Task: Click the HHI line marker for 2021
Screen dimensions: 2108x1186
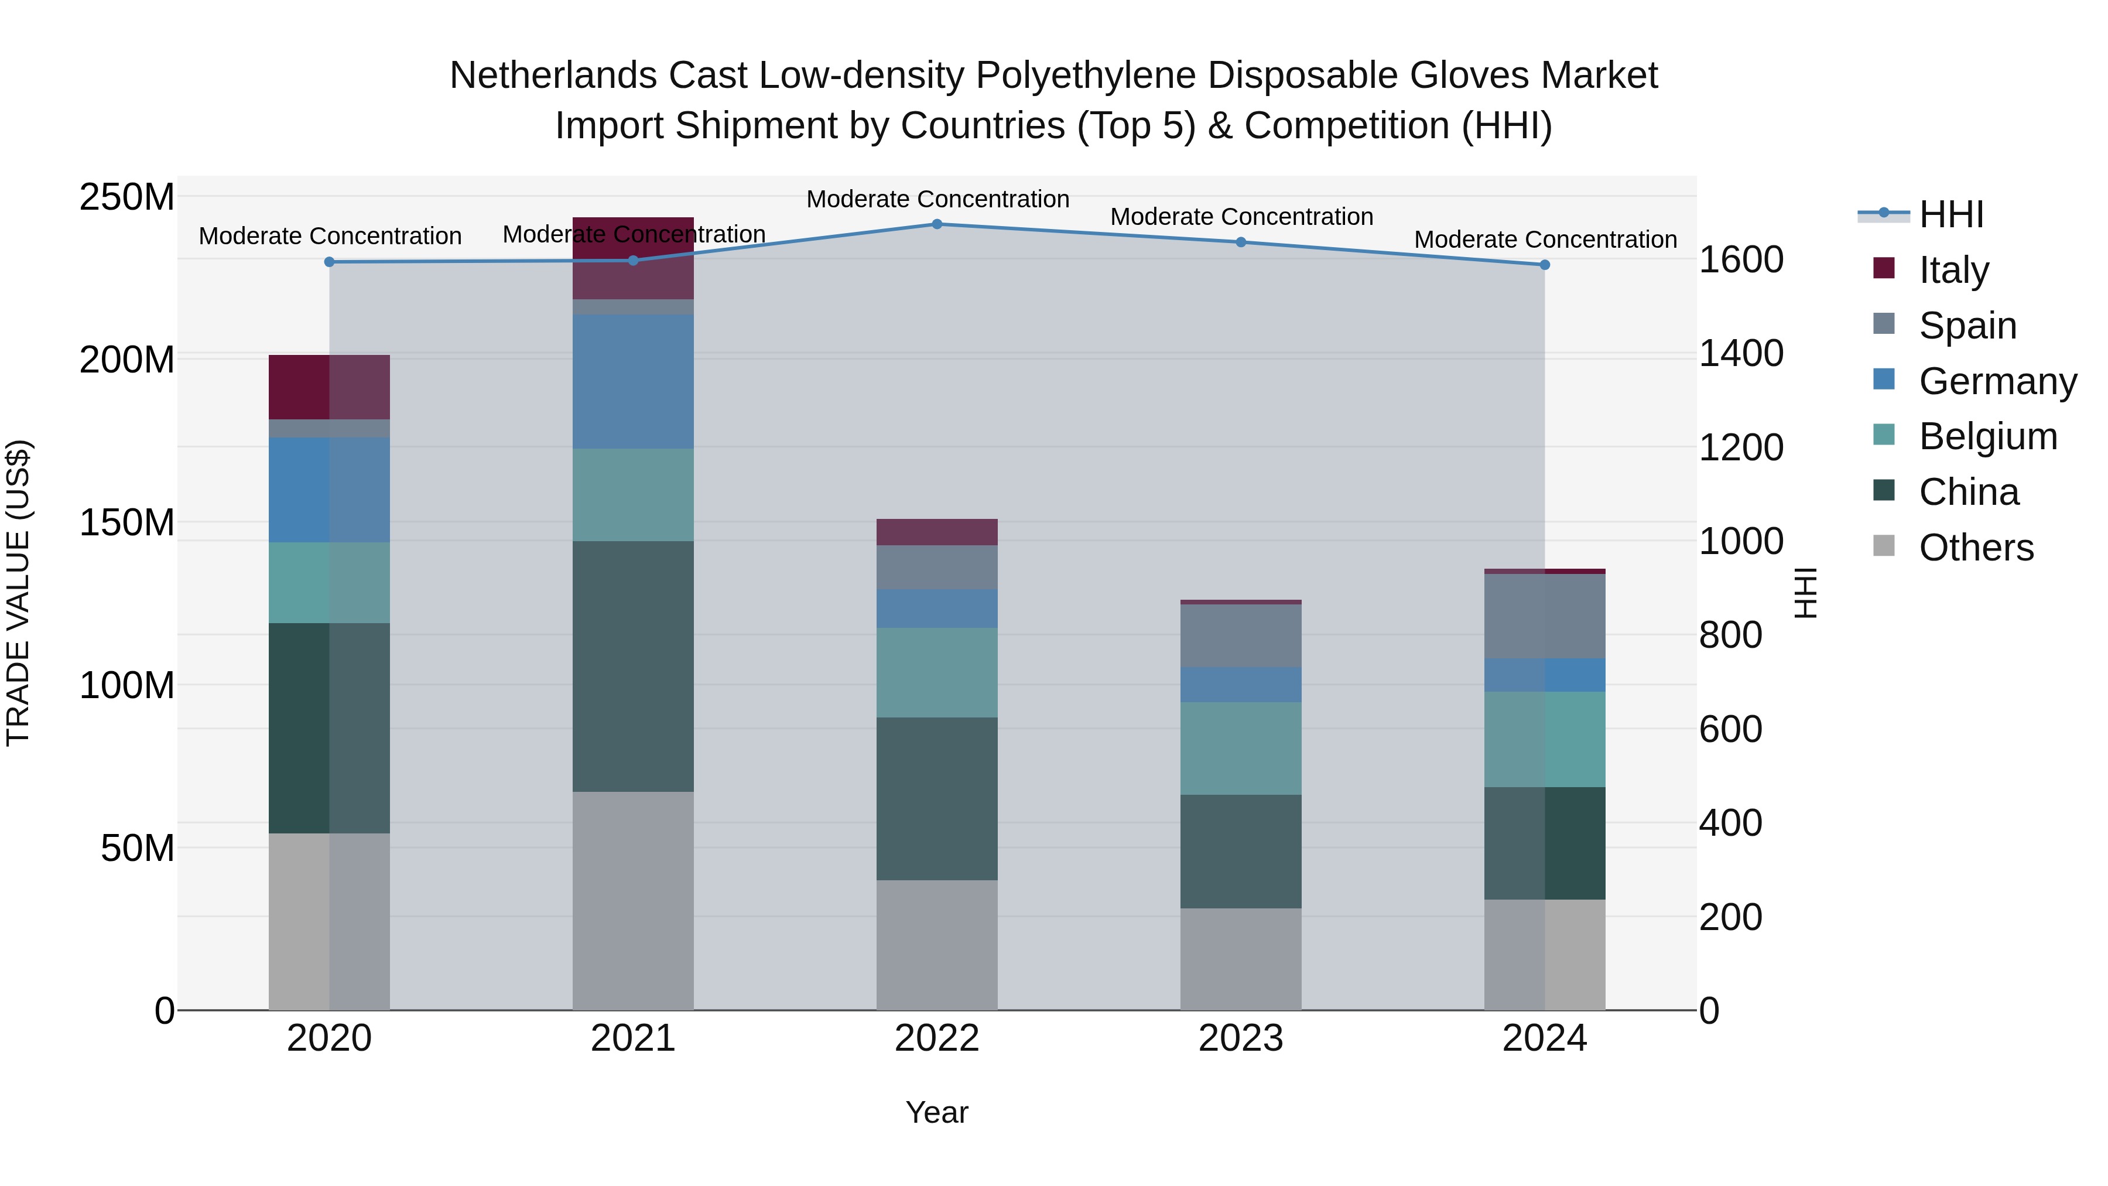Action: pos(634,260)
